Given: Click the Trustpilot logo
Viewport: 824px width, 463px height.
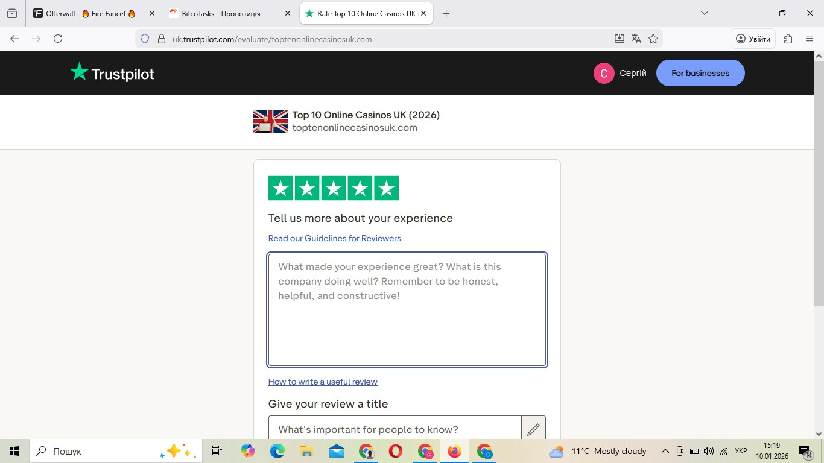Looking at the screenshot, I should [x=112, y=73].
